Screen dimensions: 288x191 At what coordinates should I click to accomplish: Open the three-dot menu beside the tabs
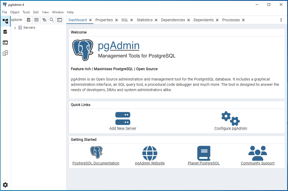[281, 20]
